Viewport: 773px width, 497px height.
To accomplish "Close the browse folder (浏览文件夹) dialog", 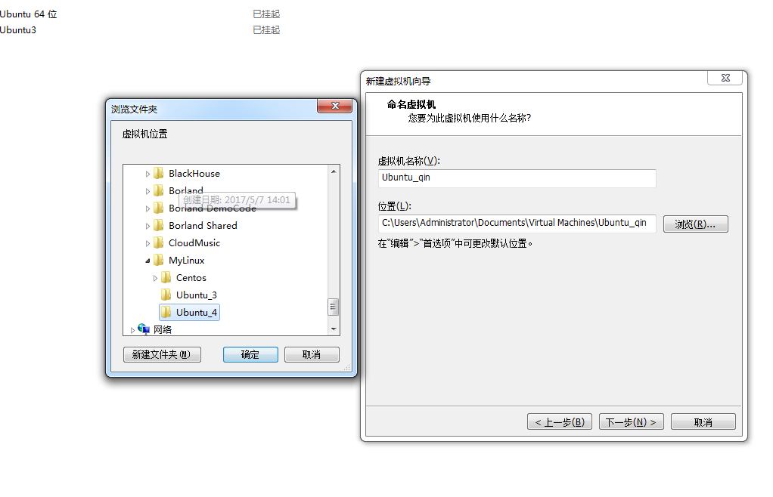I will coord(335,106).
